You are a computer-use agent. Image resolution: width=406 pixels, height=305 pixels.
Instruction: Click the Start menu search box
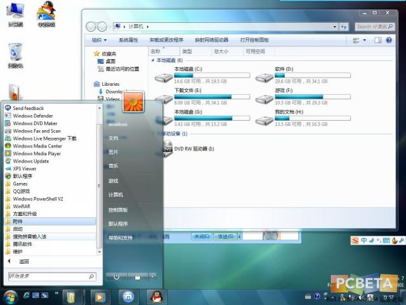pos(48,276)
